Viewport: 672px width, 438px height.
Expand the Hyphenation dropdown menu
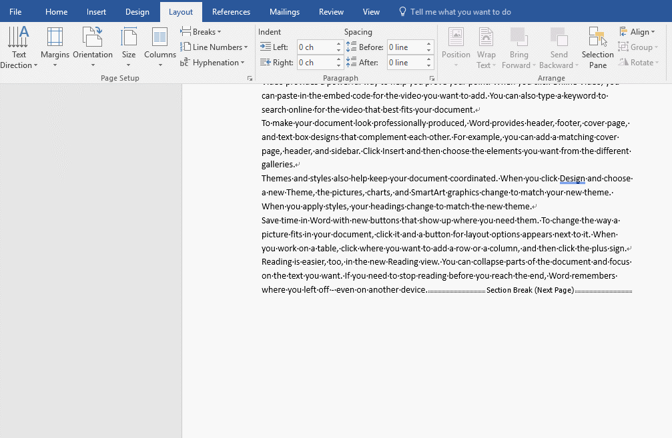pos(212,63)
